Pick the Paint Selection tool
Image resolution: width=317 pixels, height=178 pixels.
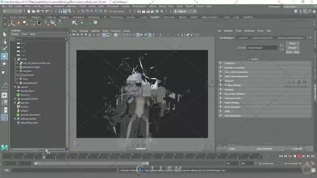tap(4, 49)
